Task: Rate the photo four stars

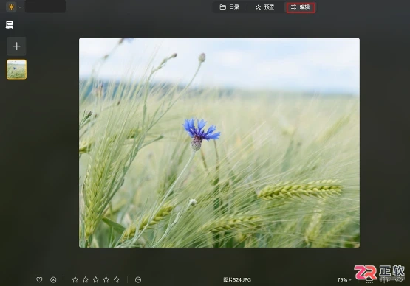Action: (106, 280)
